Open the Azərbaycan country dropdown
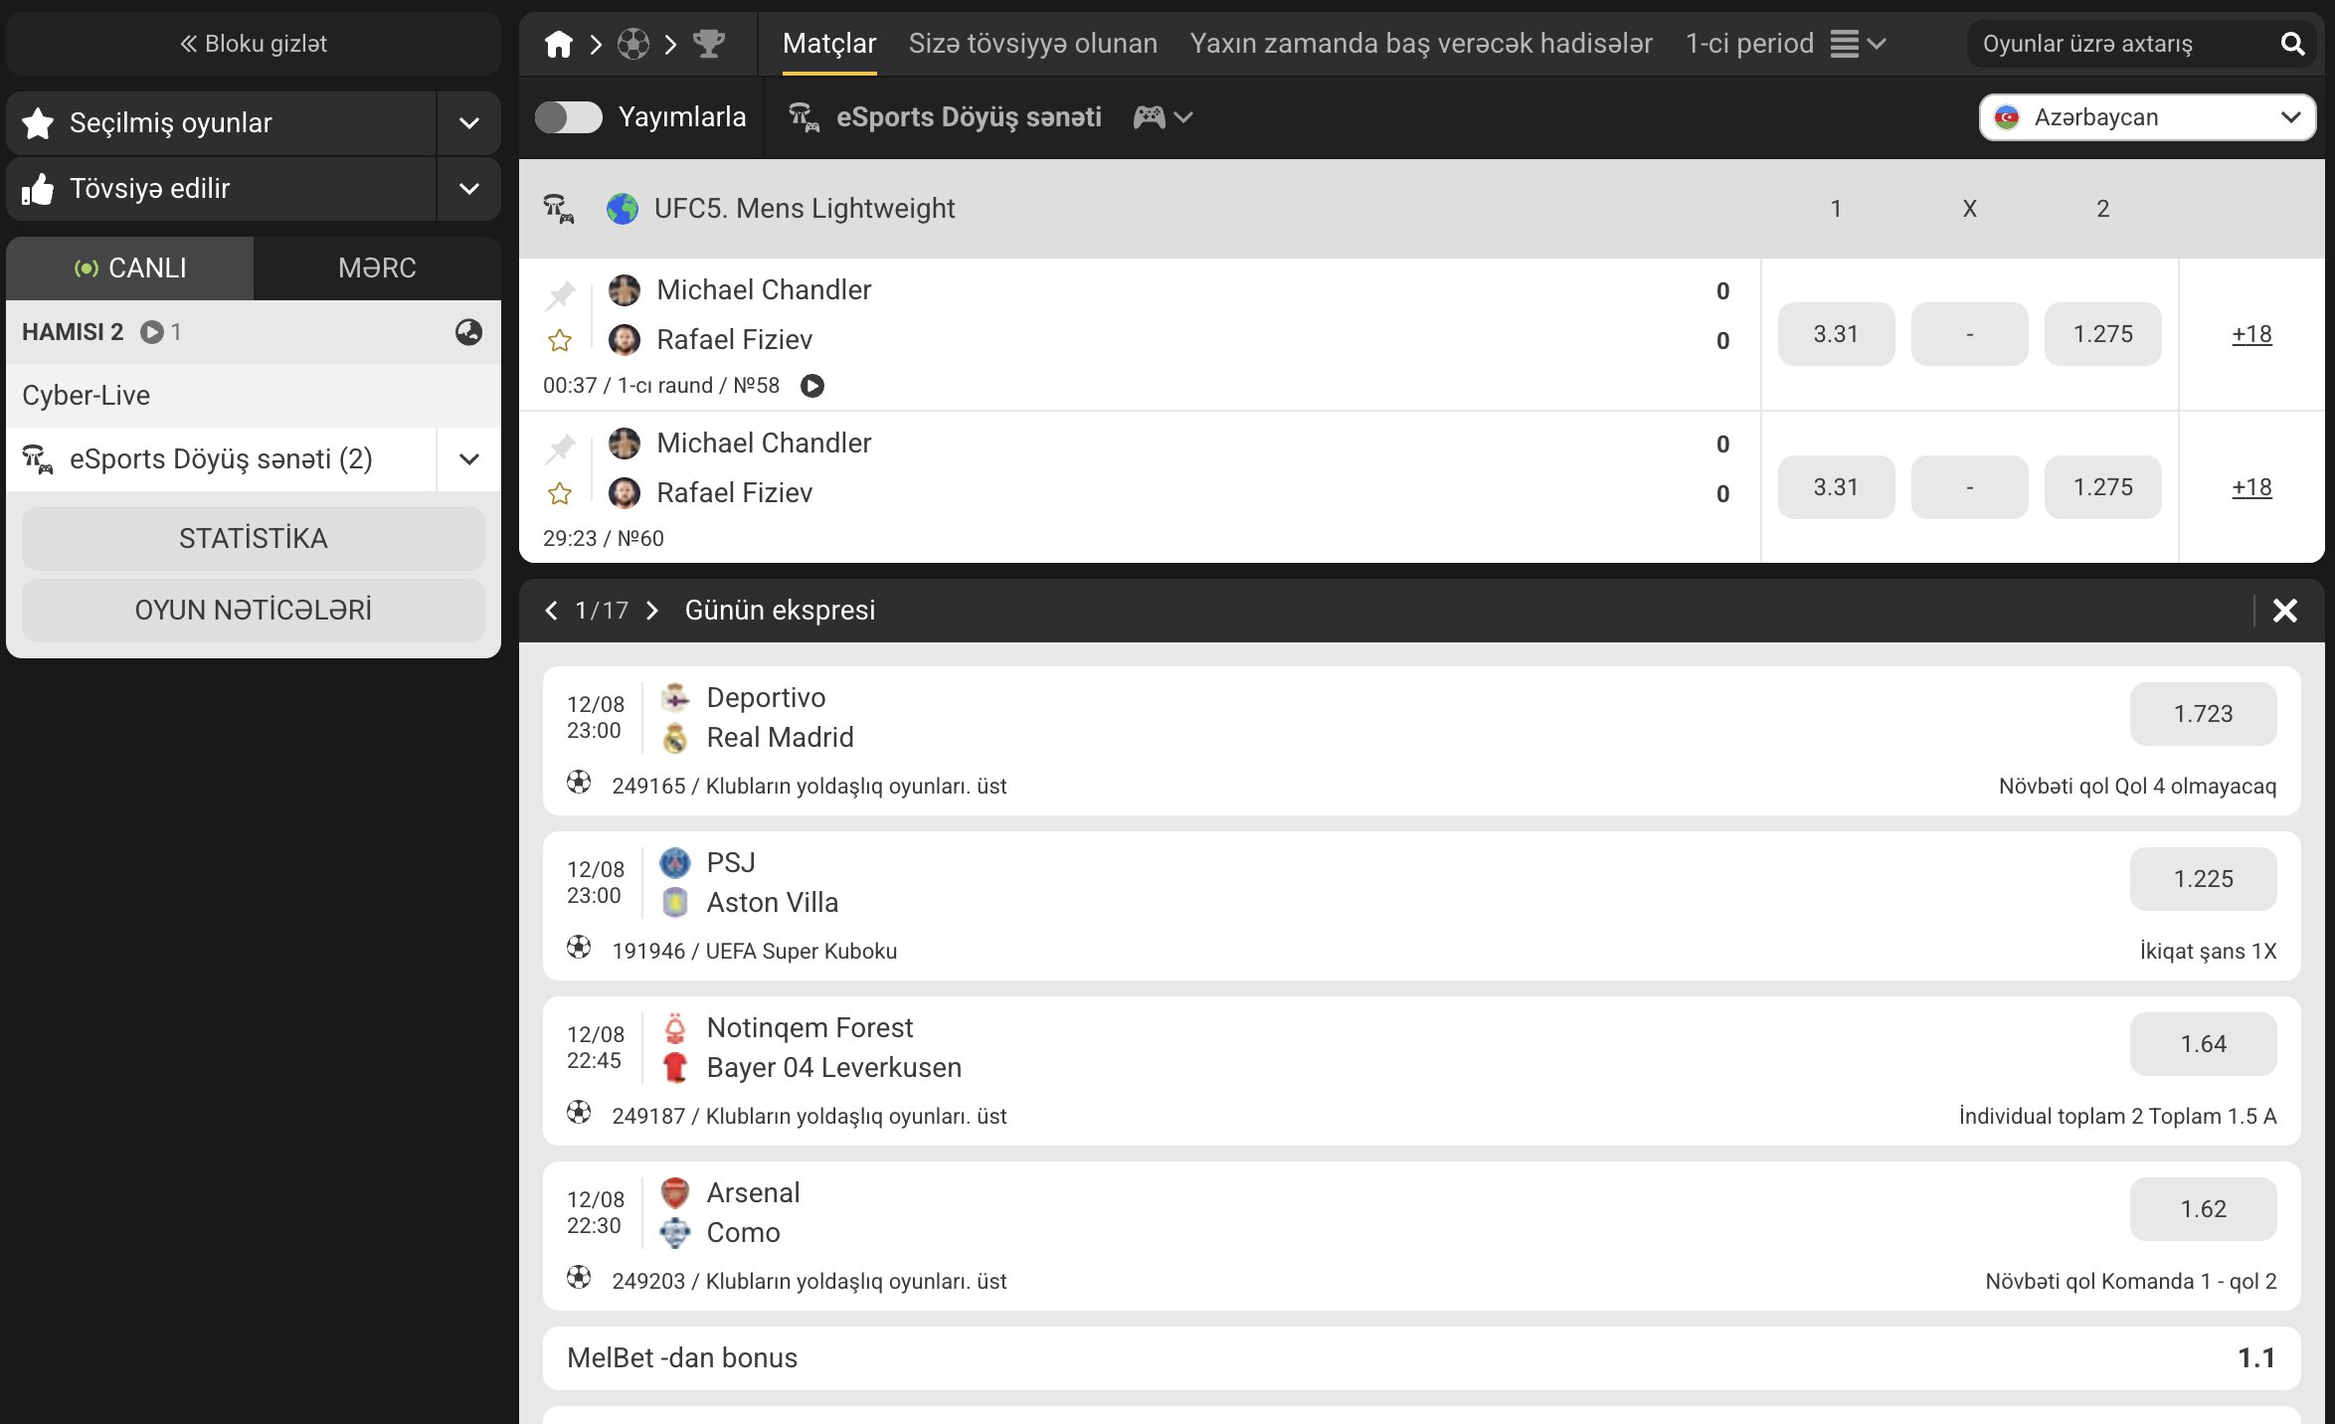Viewport: 2335px width, 1424px height. [2148, 117]
